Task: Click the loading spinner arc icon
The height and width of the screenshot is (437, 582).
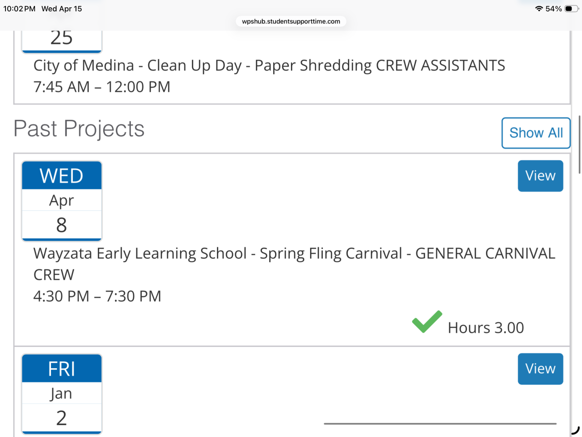Action: (x=575, y=430)
